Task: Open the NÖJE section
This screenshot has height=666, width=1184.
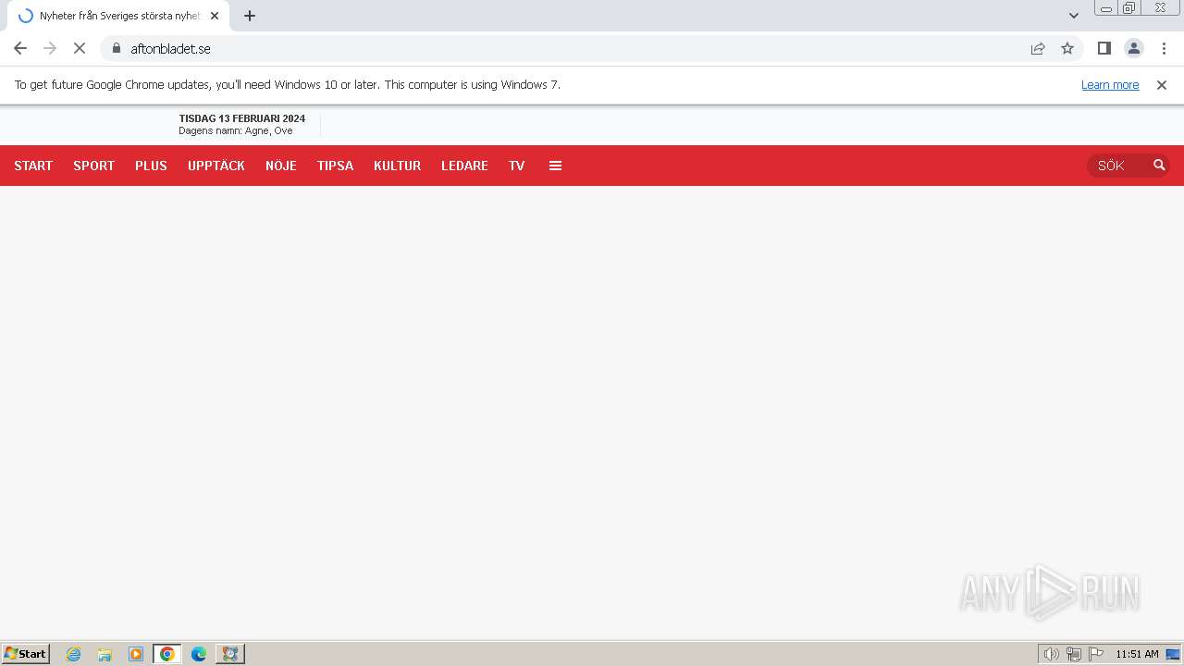Action: pyautogui.click(x=281, y=166)
